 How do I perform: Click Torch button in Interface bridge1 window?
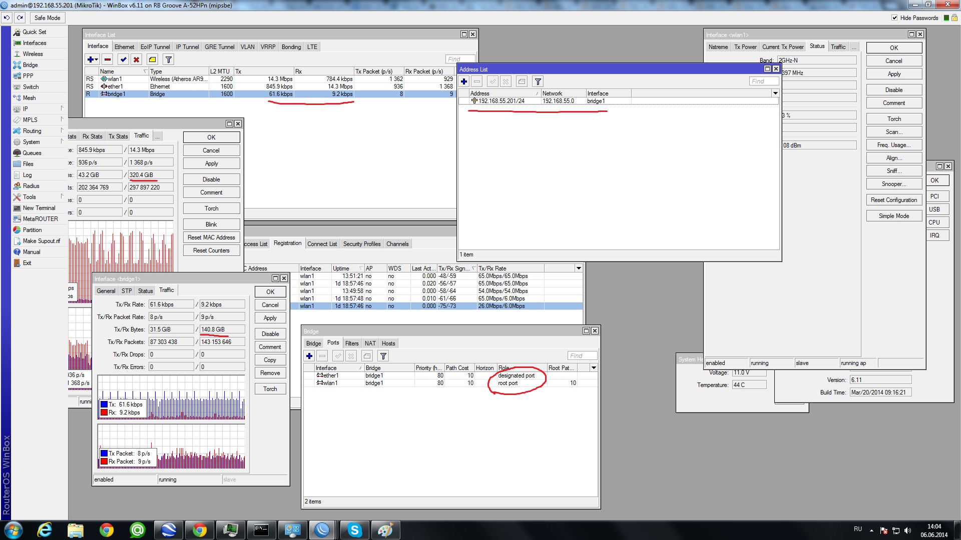270,388
